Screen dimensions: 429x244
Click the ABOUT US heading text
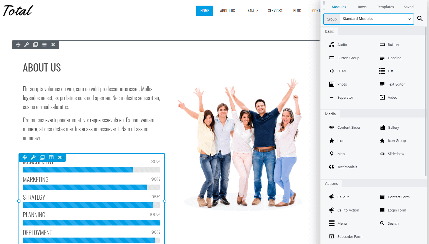point(42,68)
